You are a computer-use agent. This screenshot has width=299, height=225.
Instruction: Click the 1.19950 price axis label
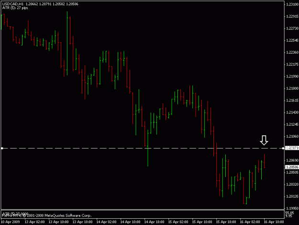[292, 208]
